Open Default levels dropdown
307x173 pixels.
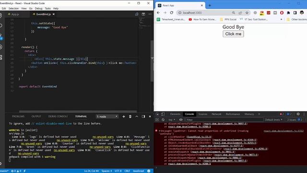point(273,120)
